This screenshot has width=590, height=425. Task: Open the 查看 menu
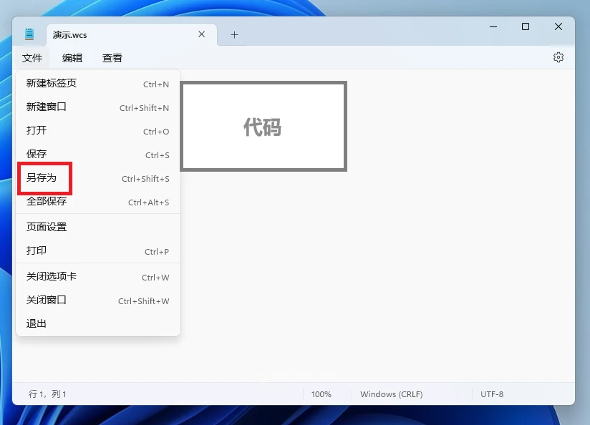tap(112, 58)
